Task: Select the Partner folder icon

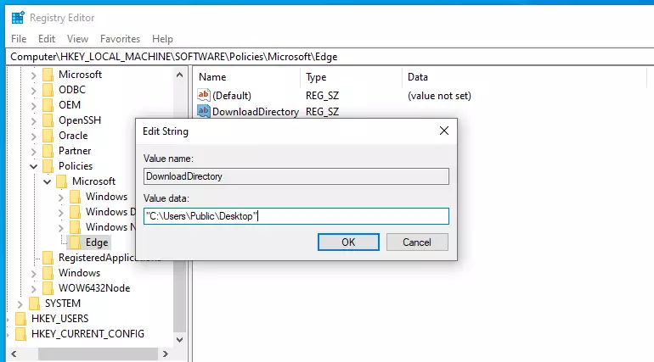Action: point(48,151)
